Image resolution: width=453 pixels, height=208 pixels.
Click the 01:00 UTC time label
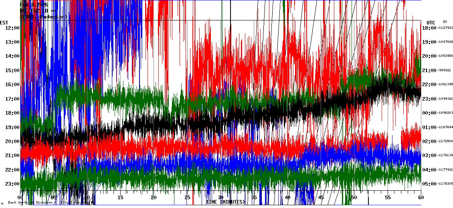click(x=430, y=127)
